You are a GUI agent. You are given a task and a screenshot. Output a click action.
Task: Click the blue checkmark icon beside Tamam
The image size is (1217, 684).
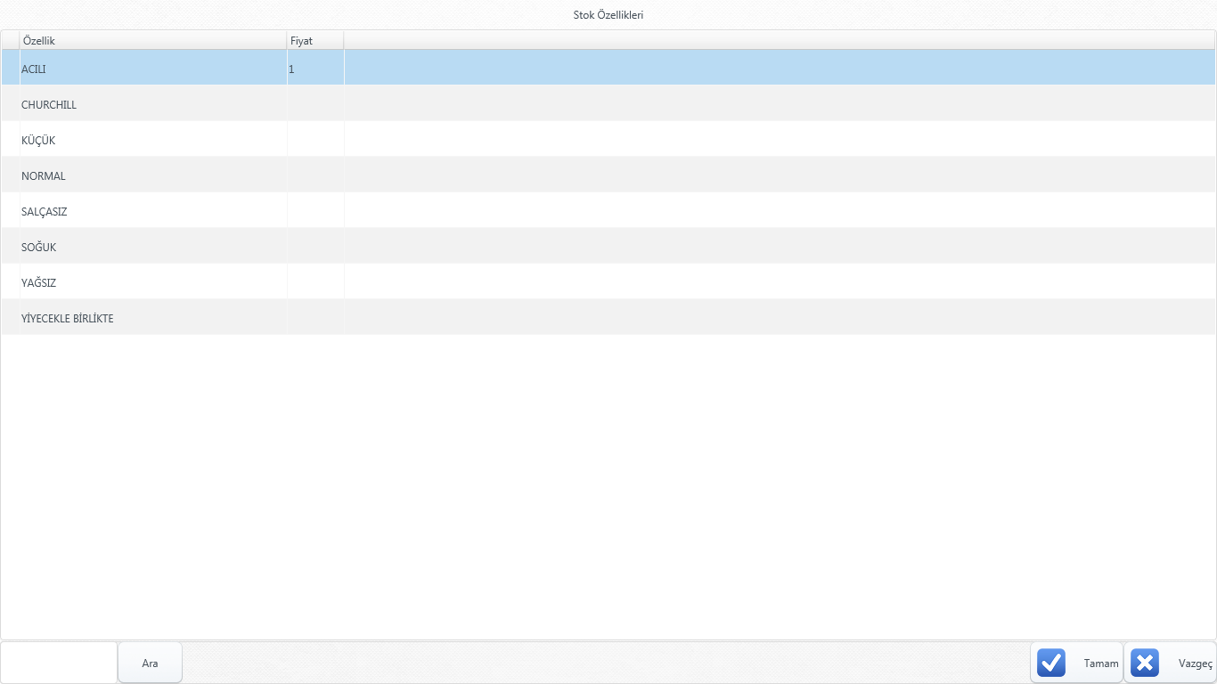click(1051, 663)
